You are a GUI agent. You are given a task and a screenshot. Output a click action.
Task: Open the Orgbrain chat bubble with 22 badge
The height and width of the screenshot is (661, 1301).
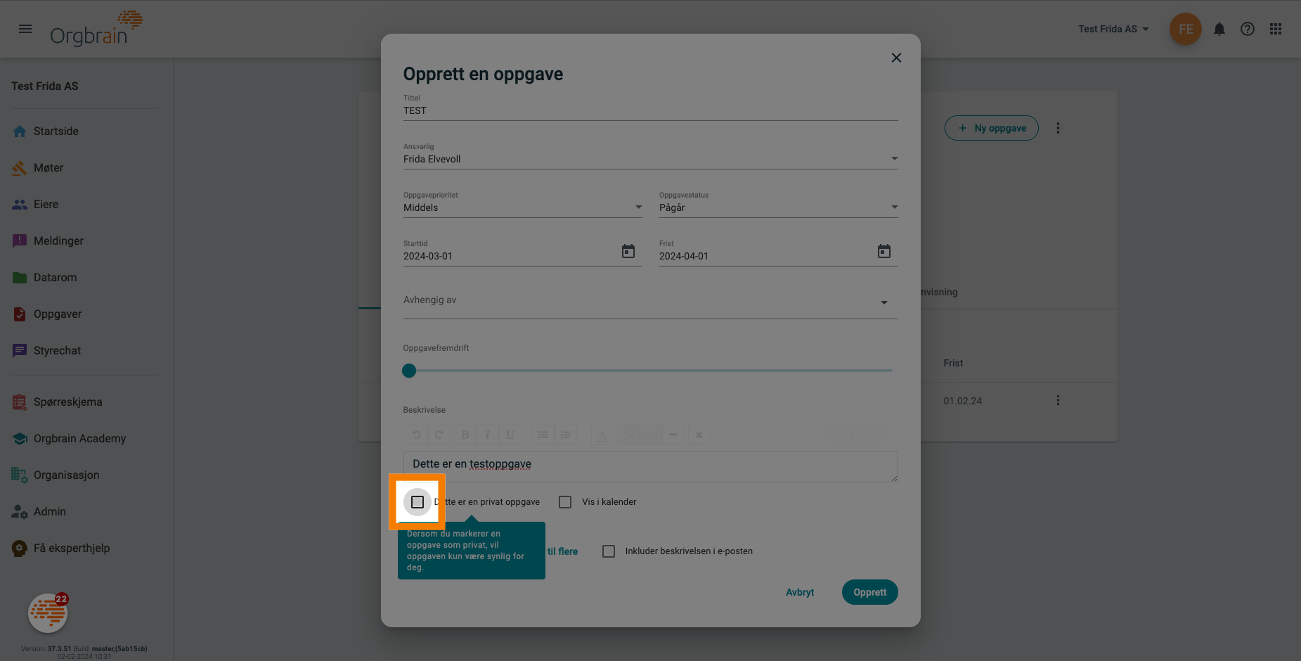[48, 613]
